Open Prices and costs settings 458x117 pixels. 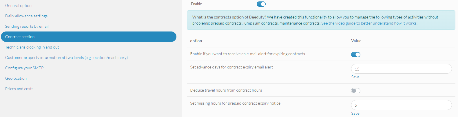pos(19,89)
